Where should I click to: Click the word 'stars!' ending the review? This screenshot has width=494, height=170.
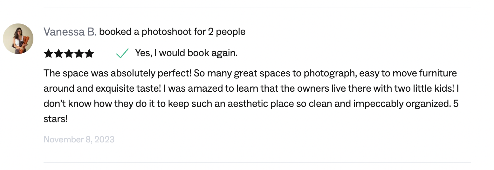click(56, 119)
